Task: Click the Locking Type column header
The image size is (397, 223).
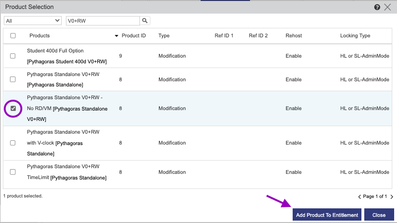Action: coord(355,35)
